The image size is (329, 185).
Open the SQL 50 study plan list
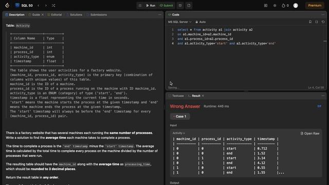point(24,6)
